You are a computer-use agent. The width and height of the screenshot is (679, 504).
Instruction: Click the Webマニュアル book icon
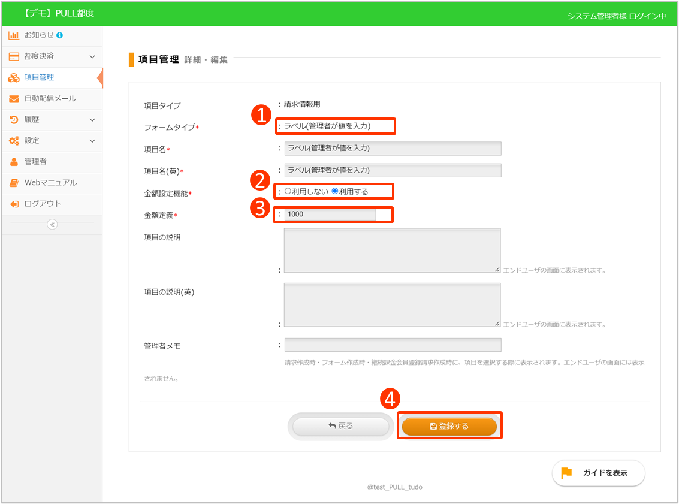tap(14, 183)
